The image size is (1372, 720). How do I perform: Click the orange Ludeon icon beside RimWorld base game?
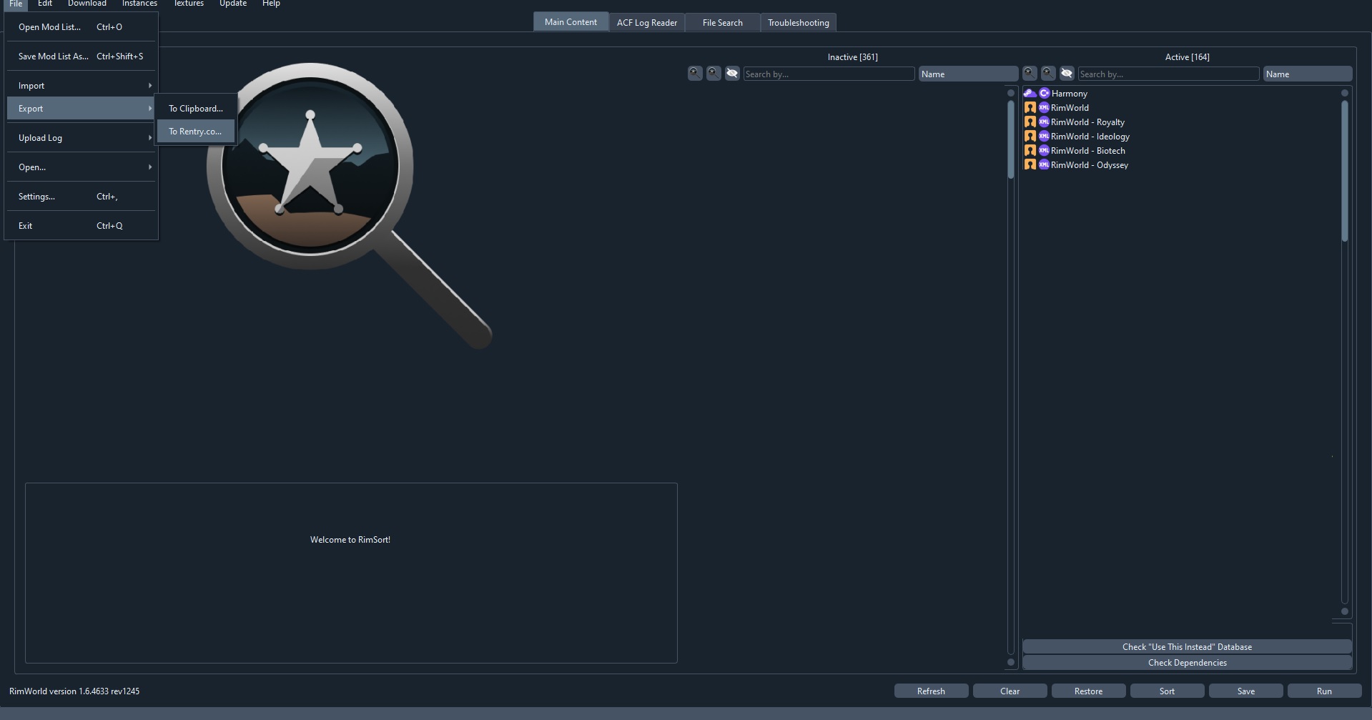1030,108
